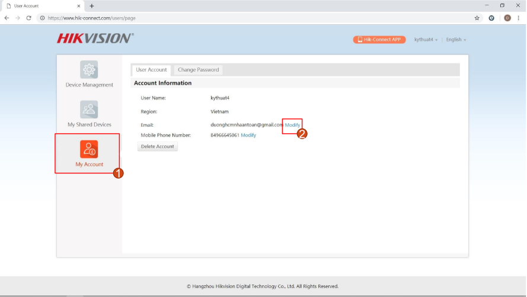Viewport: 527px width, 297px height.
Task: Click Modify next to Mobile Phone Number
Action: pos(248,135)
